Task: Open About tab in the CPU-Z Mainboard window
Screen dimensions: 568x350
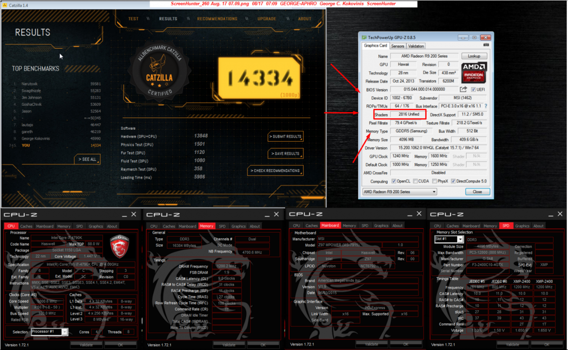Action: [398, 226]
